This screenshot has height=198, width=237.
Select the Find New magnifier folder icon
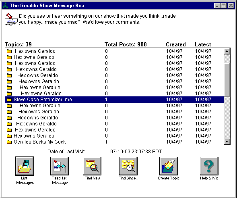point(92,166)
